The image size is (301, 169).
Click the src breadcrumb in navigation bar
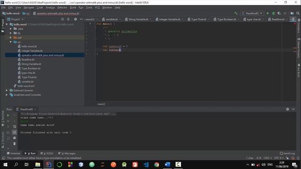(26, 14)
